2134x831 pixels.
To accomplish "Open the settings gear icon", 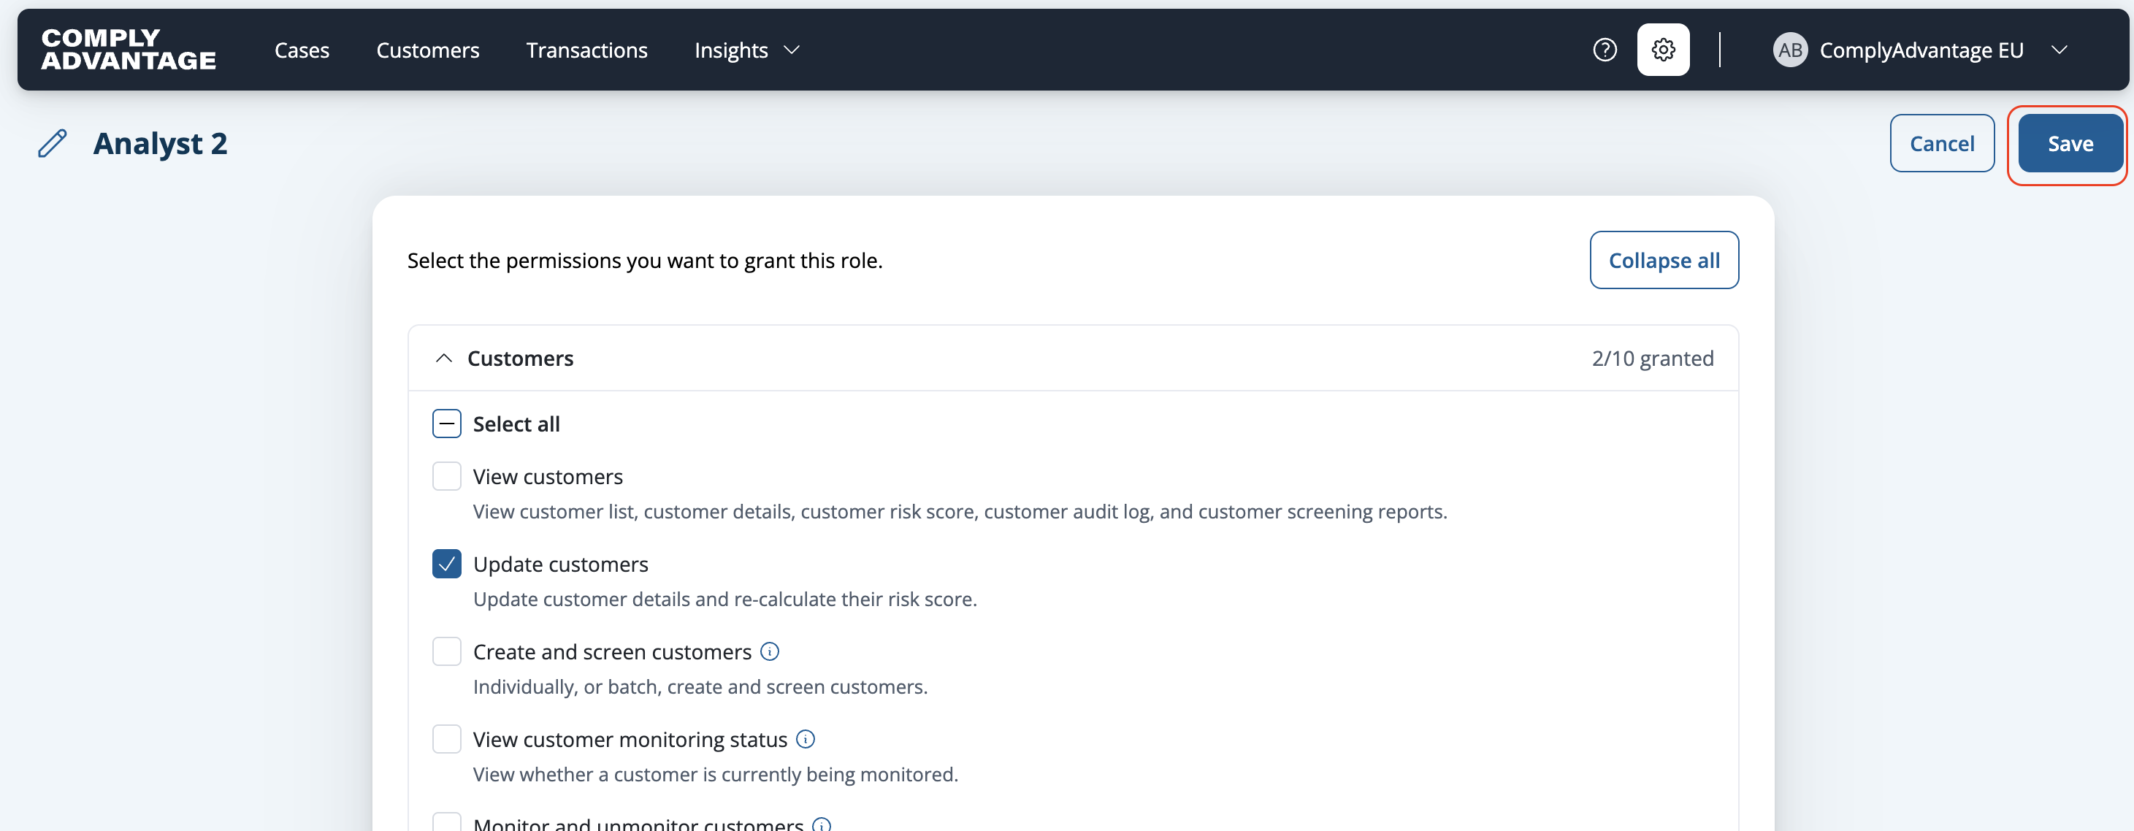I will point(1663,50).
